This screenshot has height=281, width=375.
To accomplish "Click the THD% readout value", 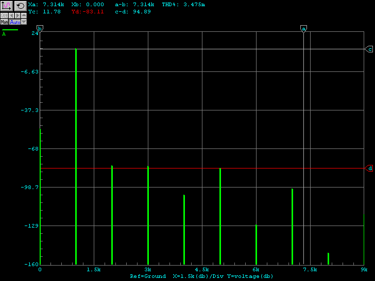I will (x=183, y=4).
